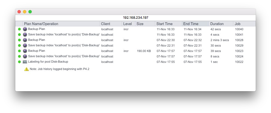Image resolution: width=271 pixels, height=113 pixels.
Task: Select the row with size 190.00 KB
Action: (144, 51)
